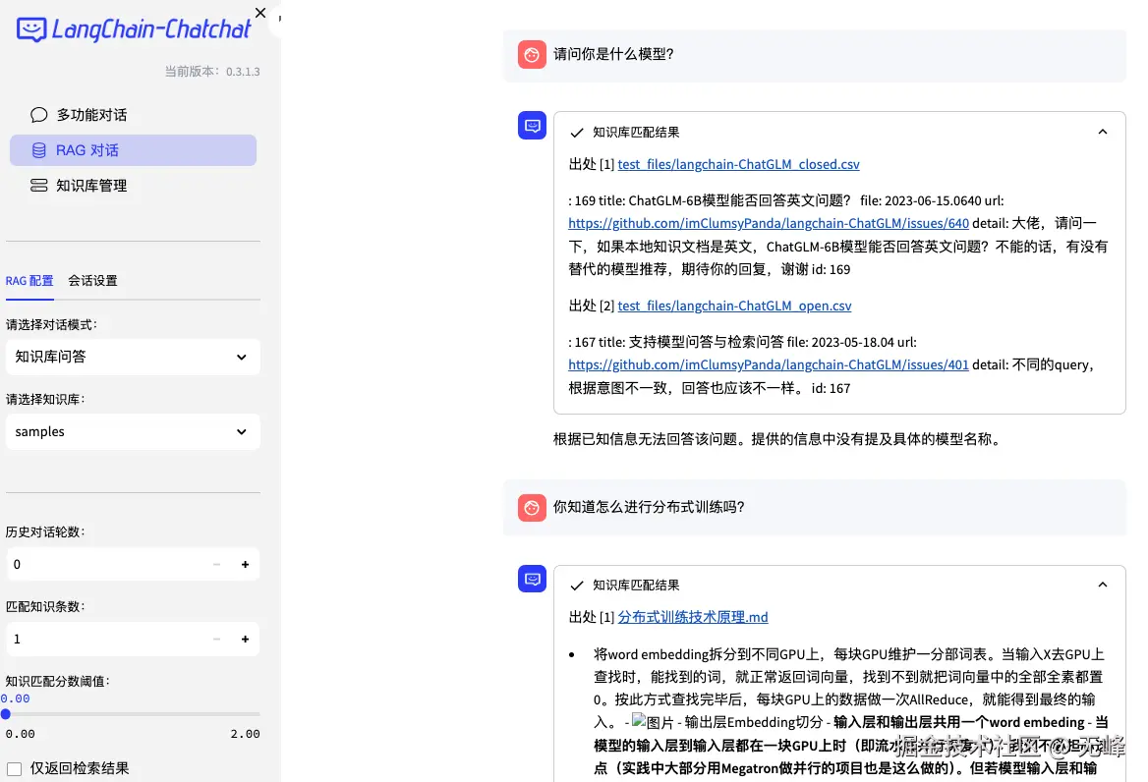Open the GitHub issues/640 link

768,223
